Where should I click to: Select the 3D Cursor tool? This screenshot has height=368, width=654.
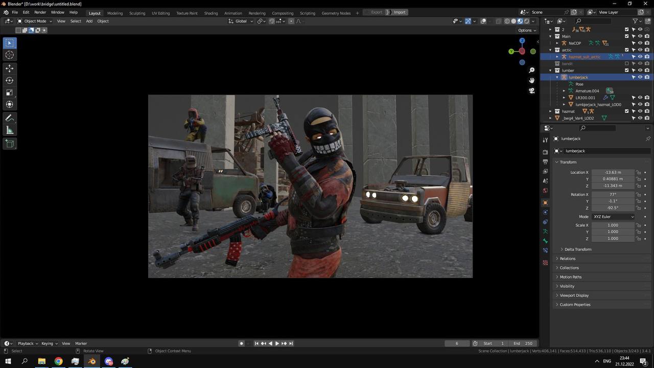[9, 55]
